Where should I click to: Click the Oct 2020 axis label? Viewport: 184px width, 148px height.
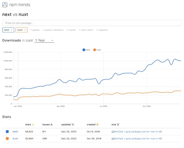(147, 106)
